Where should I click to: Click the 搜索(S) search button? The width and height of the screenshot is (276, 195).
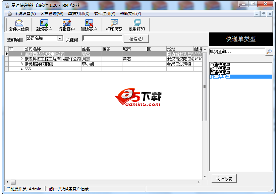tap(136, 39)
